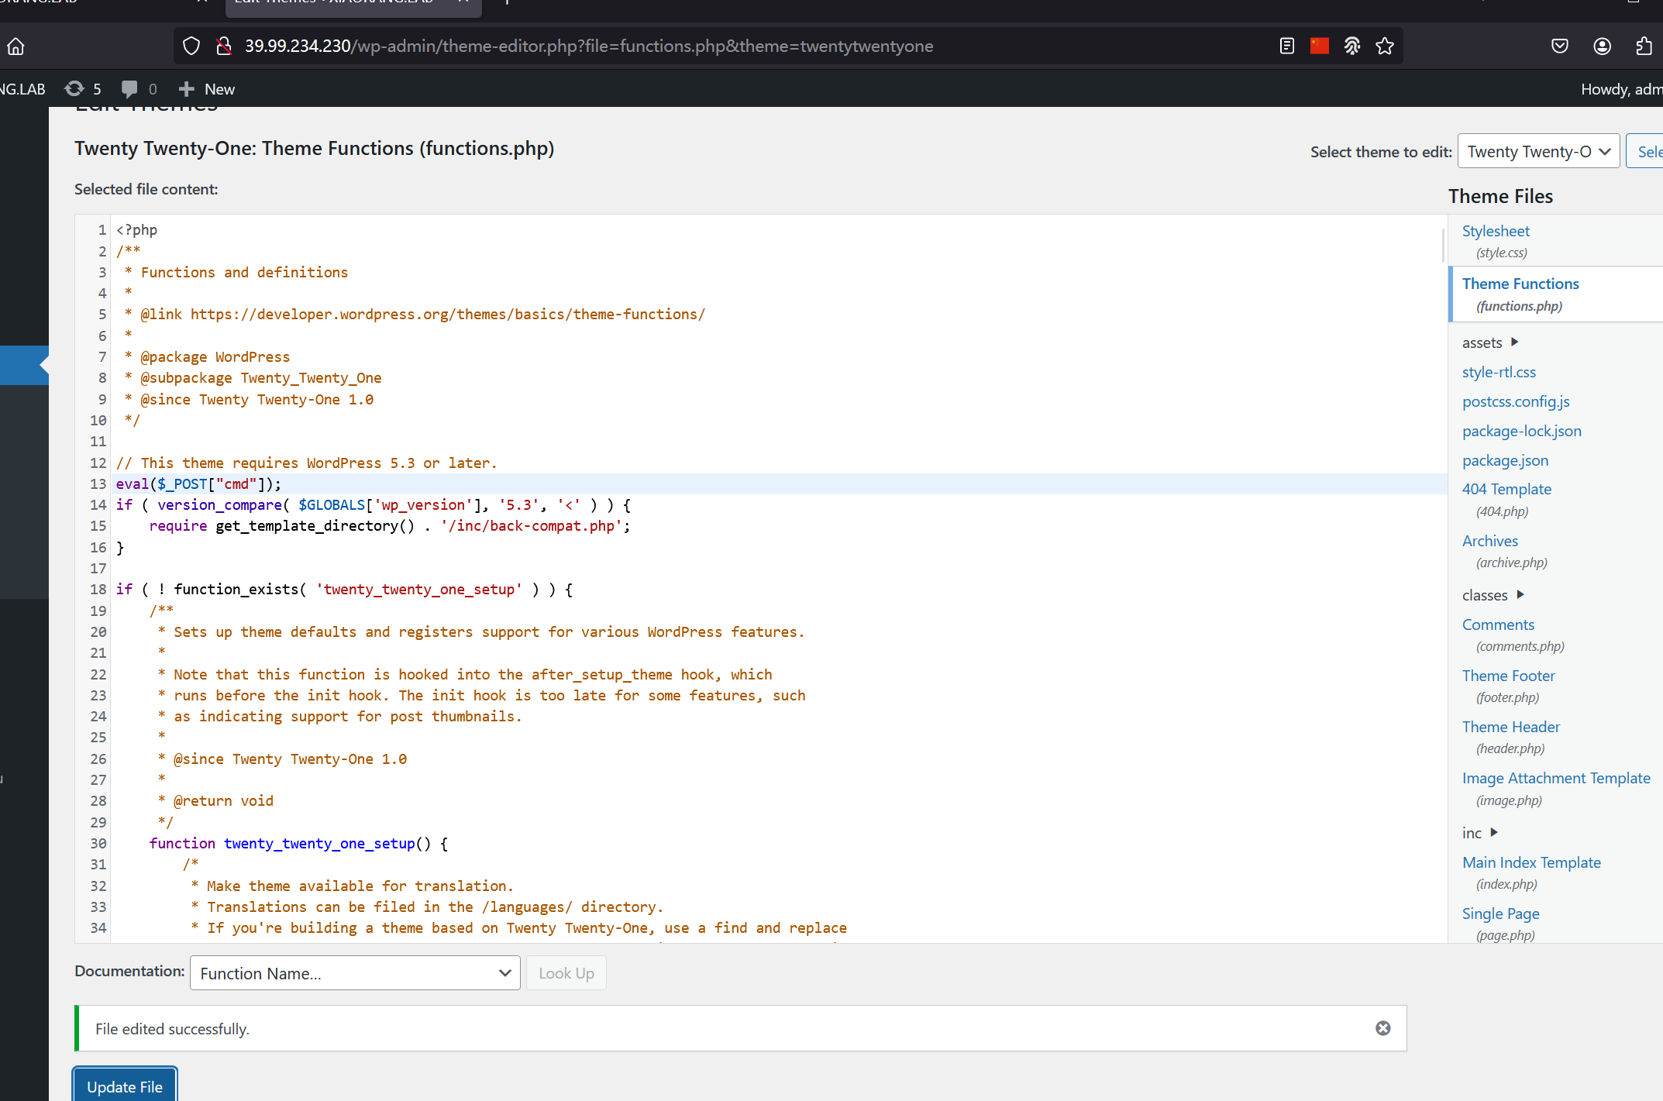Open the Extensions puzzle icon
Image resolution: width=1663 pixels, height=1101 pixels.
pos(1644,46)
